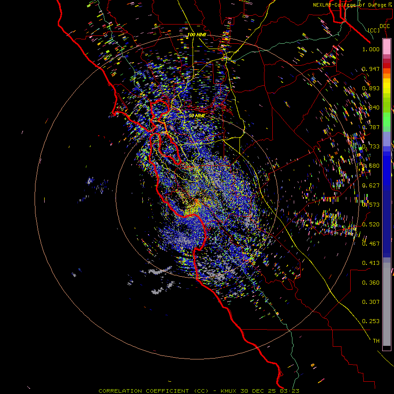Click the TH label at the legend bottom
Image resolution: width=394 pixels, height=394 pixels.
click(x=376, y=341)
